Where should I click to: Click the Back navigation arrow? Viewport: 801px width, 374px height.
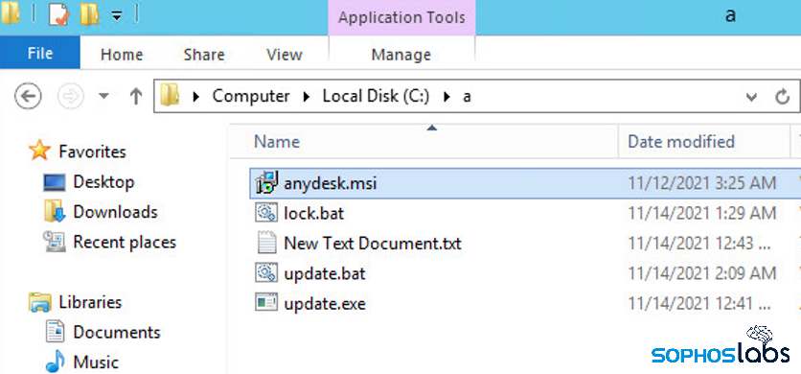pos(28,96)
